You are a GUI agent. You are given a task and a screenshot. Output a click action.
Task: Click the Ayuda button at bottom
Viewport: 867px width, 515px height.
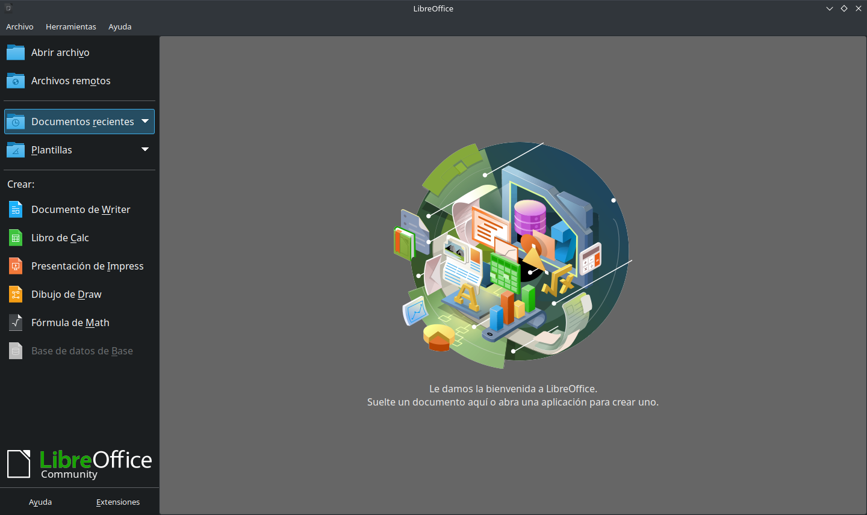coord(40,502)
